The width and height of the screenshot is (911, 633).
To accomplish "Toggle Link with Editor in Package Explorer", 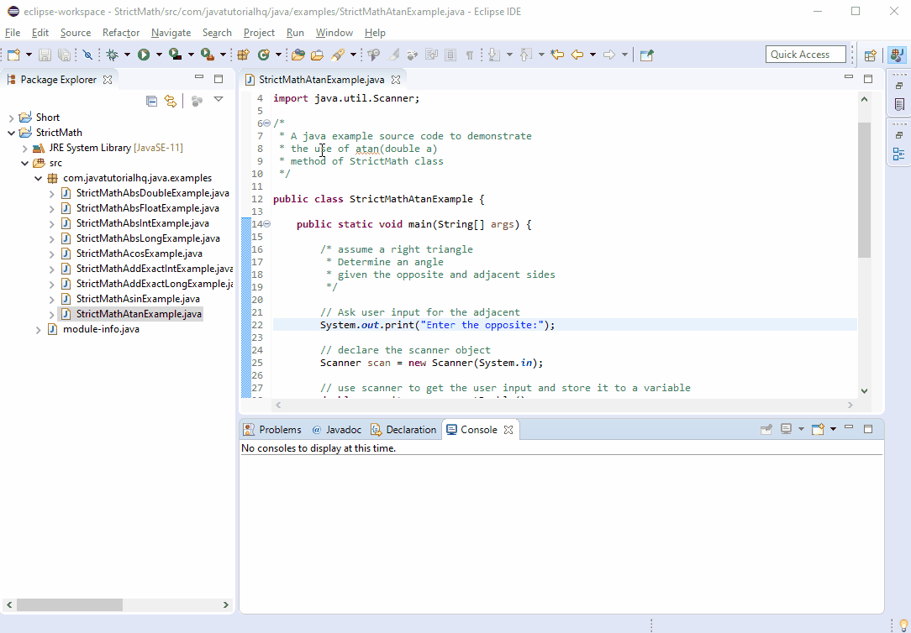I will pyautogui.click(x=171, y=101).
